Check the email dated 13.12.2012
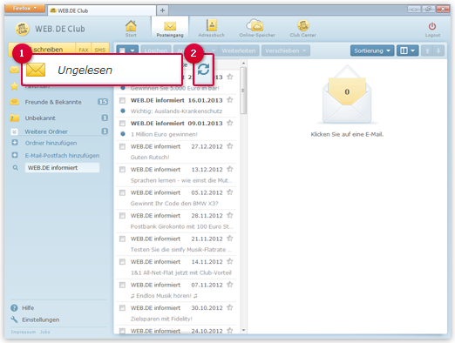Viewport: 455px width, 343px height. (x=122, y=170)
